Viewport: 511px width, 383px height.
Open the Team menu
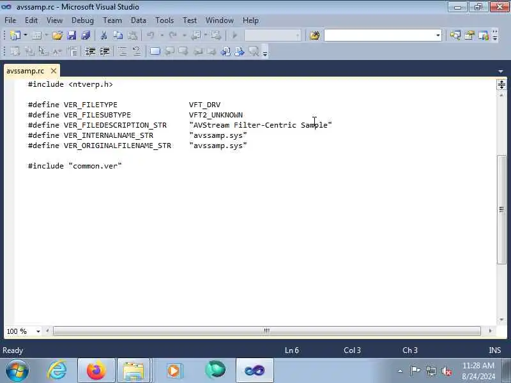pyautogui.click(x=112, y=20)
